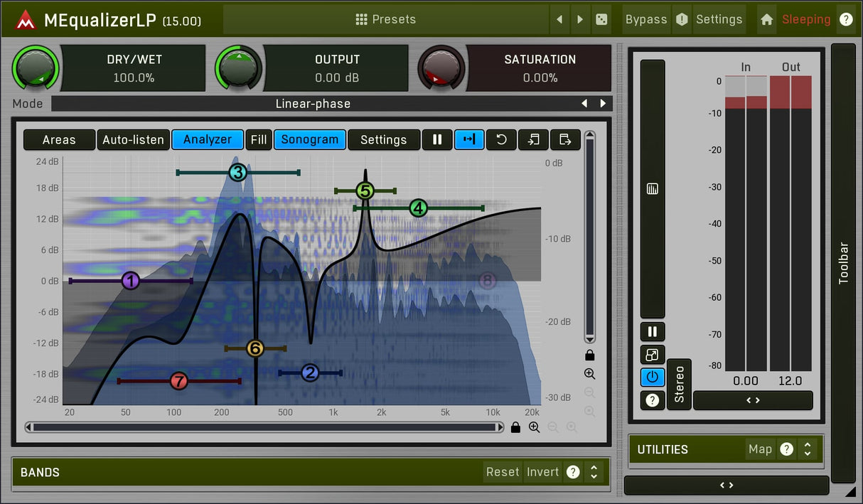863x504 pixels.
Task: Click the reset curve arrow icon
Action: click(501, 139)
